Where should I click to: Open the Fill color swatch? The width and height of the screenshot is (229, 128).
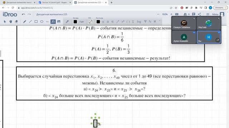[x=91, y=22]
